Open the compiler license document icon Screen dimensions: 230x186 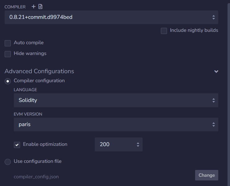(x=40, y=6)
